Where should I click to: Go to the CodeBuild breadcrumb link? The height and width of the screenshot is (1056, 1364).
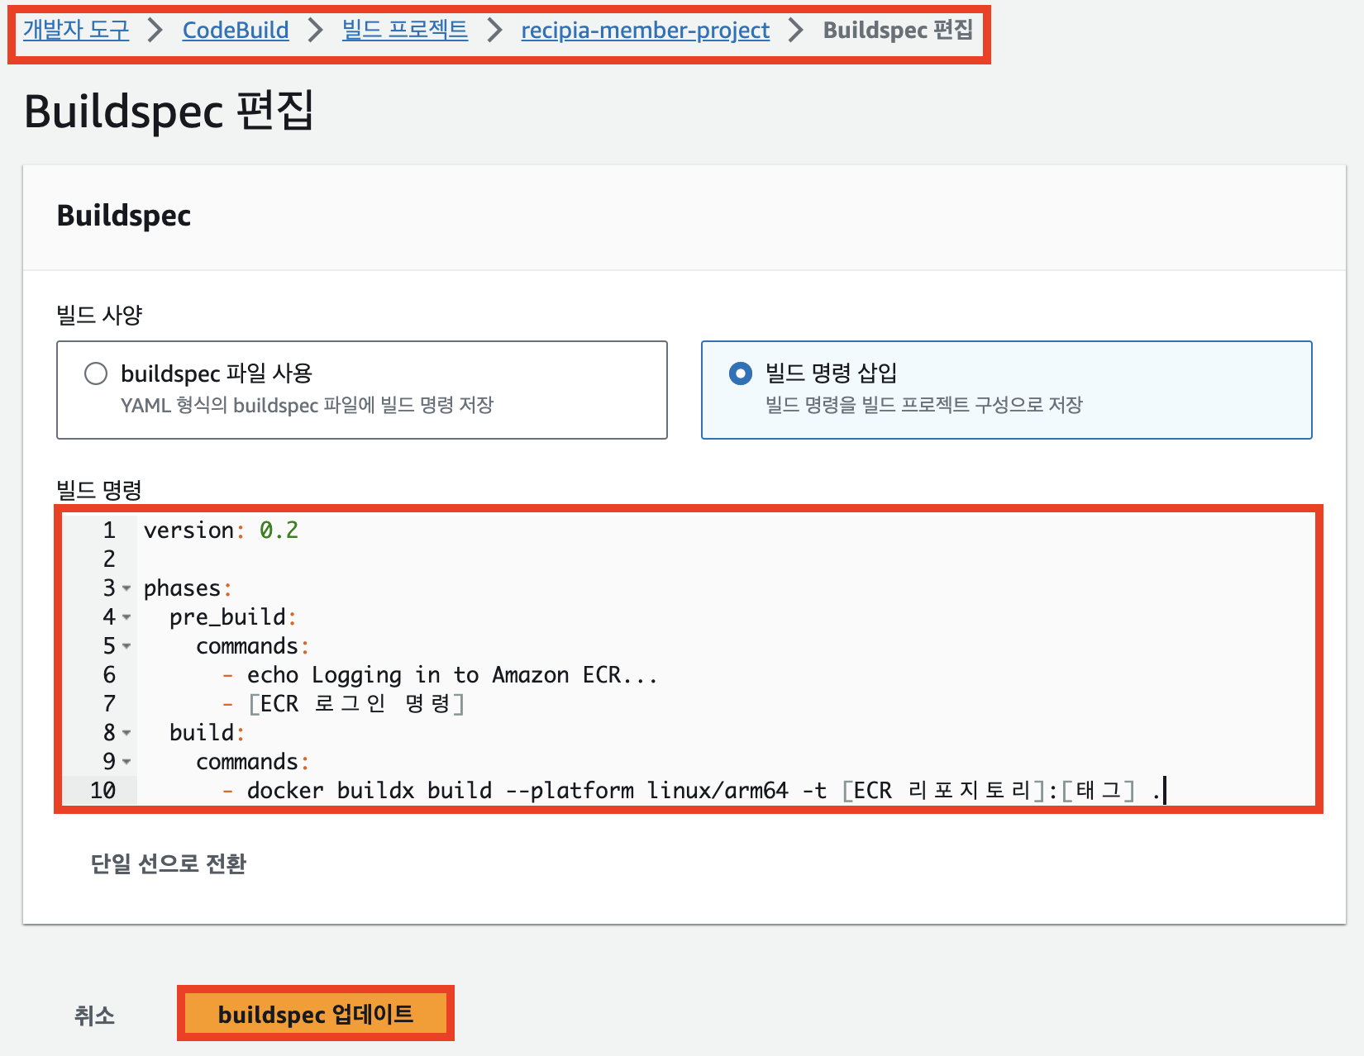point(236,31)
